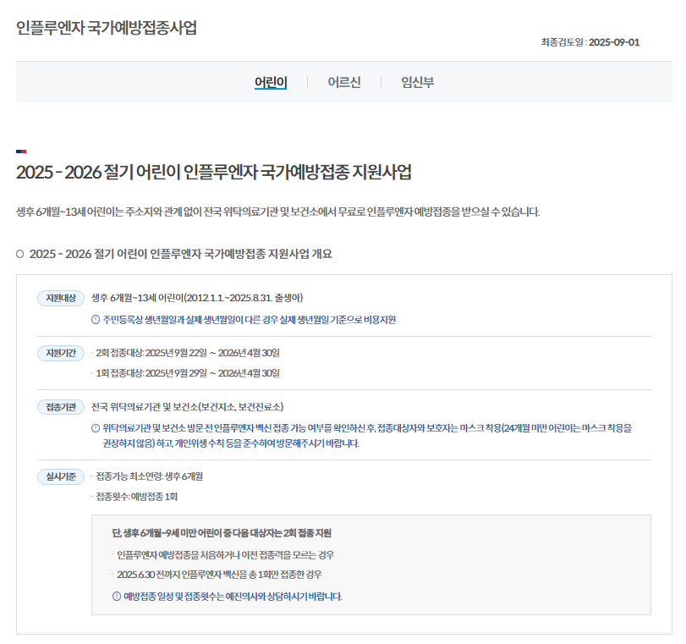Switch to the 어르신 tab
This screenshot has width=686, height=644.
(x=345, y=83)
